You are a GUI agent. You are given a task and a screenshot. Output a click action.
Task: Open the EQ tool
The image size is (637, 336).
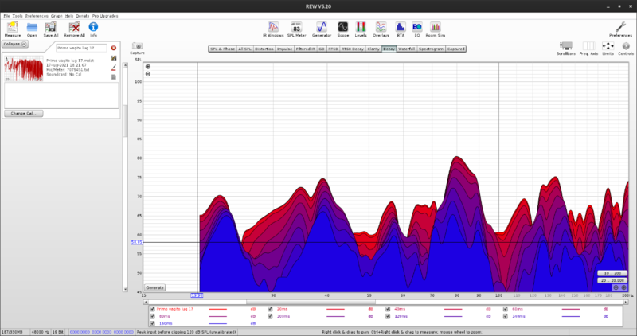(x=416, y=29)
